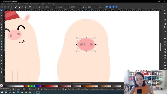This screenshot has width=167, height=94.
Task: Click Select All toolbar icon
Action: [2, 7]
